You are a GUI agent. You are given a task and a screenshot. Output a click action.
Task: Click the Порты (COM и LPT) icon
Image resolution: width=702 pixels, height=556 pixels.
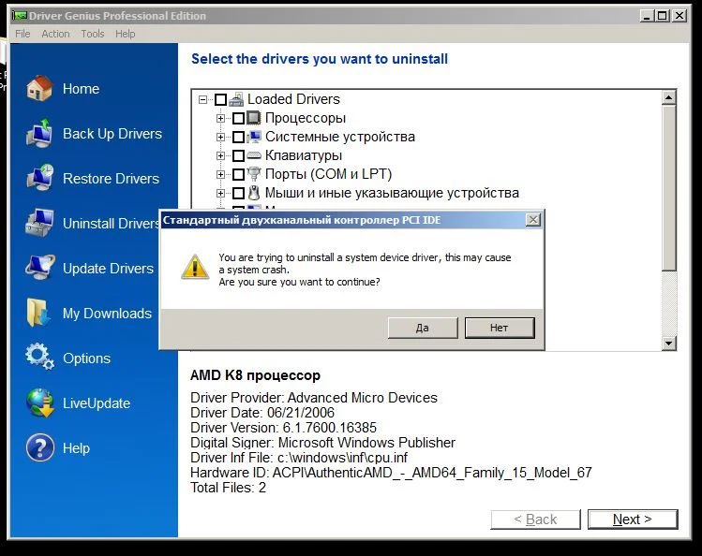click(x=254, y=174)
